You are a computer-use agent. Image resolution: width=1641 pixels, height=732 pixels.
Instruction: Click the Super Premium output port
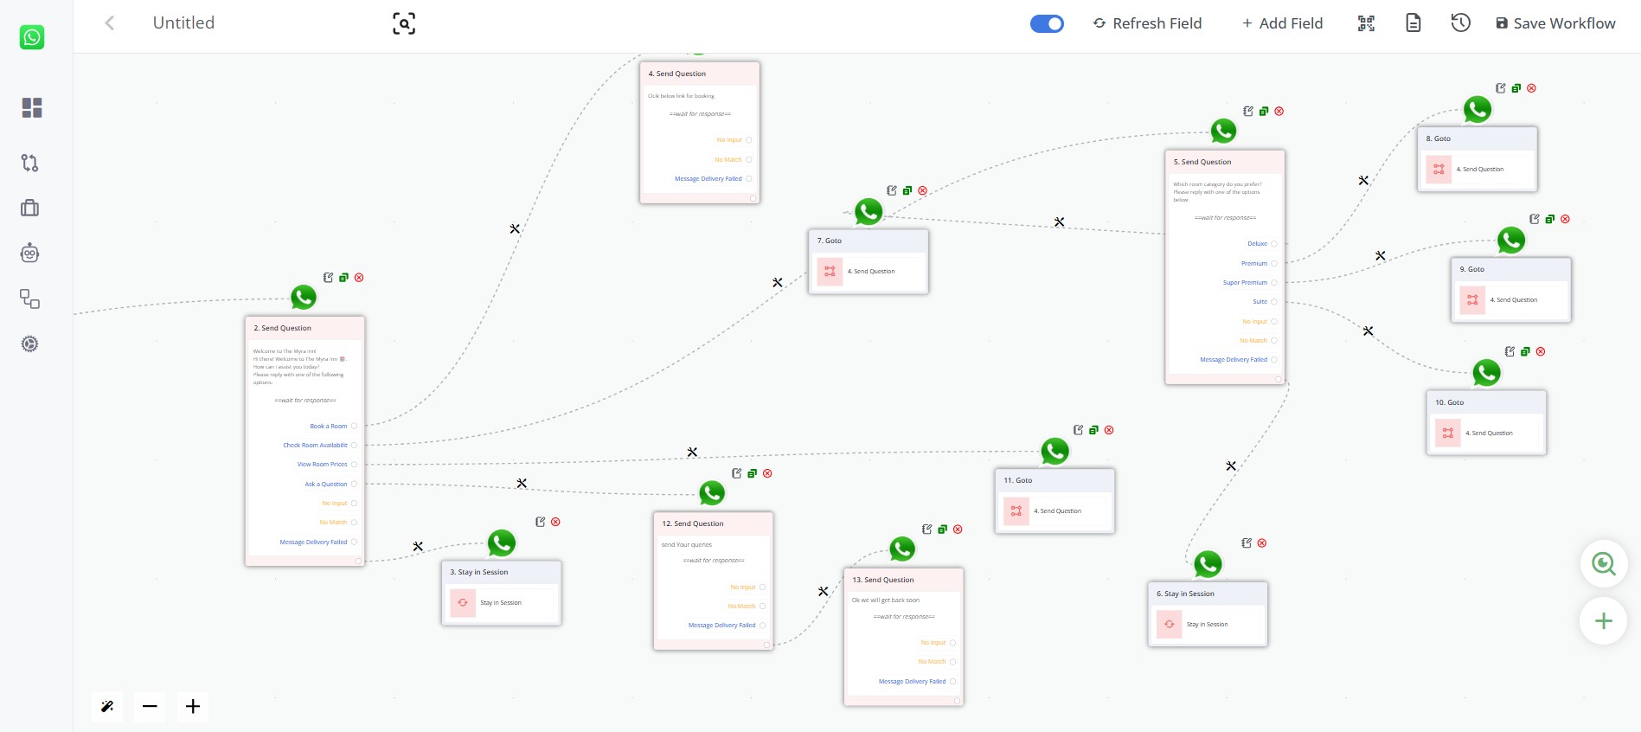tap(1274, 283)
